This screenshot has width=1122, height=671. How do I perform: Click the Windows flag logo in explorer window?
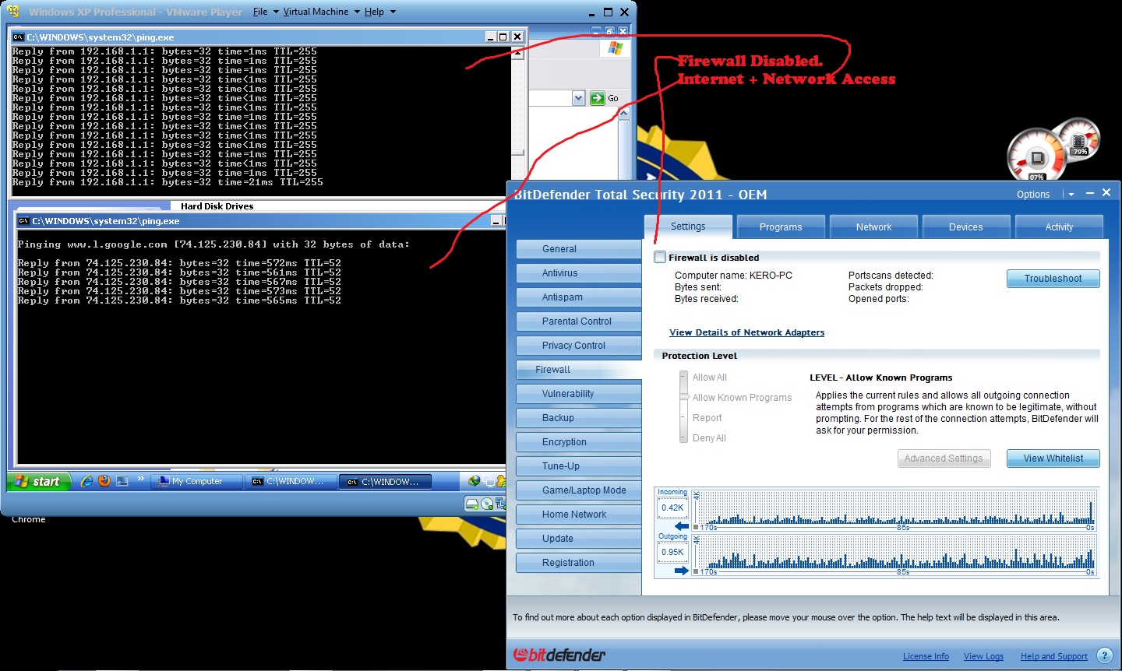(616, 48)
